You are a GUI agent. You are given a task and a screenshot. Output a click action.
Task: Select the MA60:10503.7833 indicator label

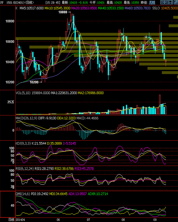pyautogui.click(x=138, y=8)
